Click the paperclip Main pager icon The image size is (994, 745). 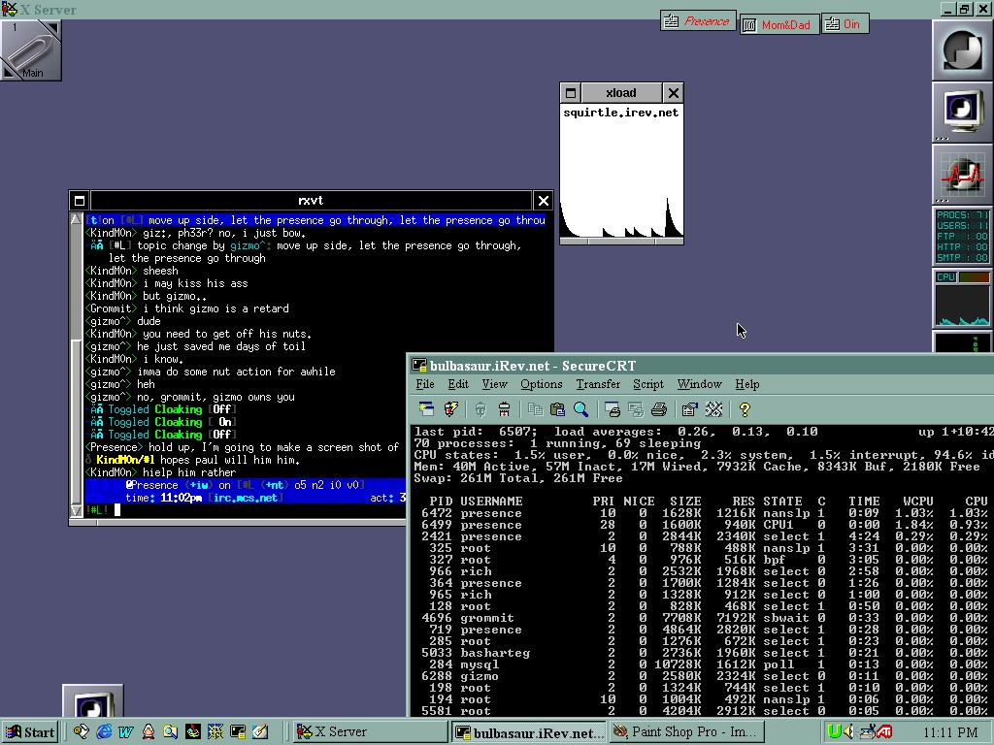click(x=30, y=50)
